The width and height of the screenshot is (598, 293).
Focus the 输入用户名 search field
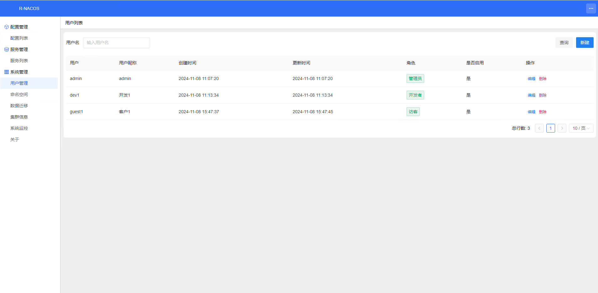tap(116, 43)
